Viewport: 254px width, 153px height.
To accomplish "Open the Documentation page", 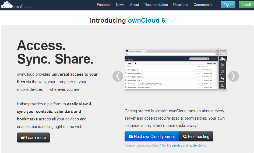I will click(156, 5).
